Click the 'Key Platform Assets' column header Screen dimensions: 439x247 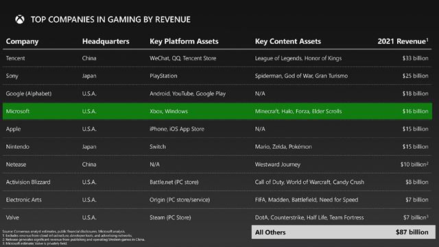pyautogui.click(x=184, y=41)
